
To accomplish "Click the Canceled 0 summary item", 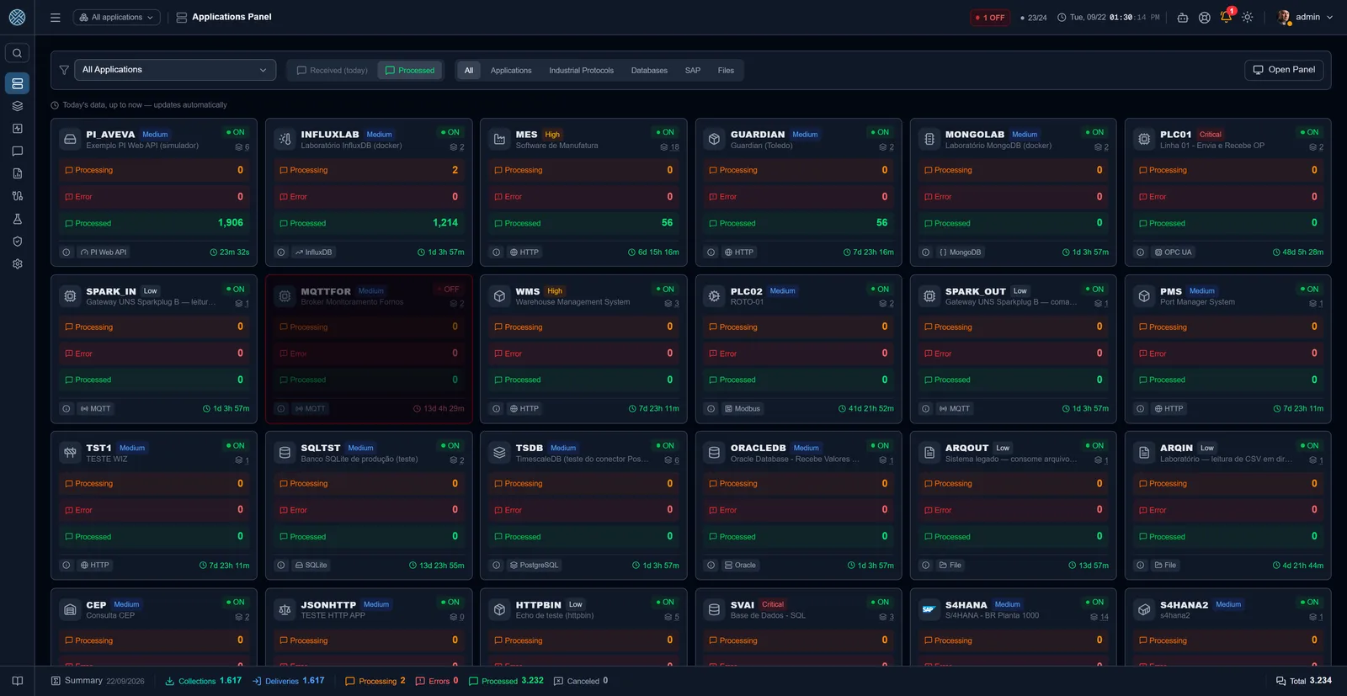I will point(581,681).
